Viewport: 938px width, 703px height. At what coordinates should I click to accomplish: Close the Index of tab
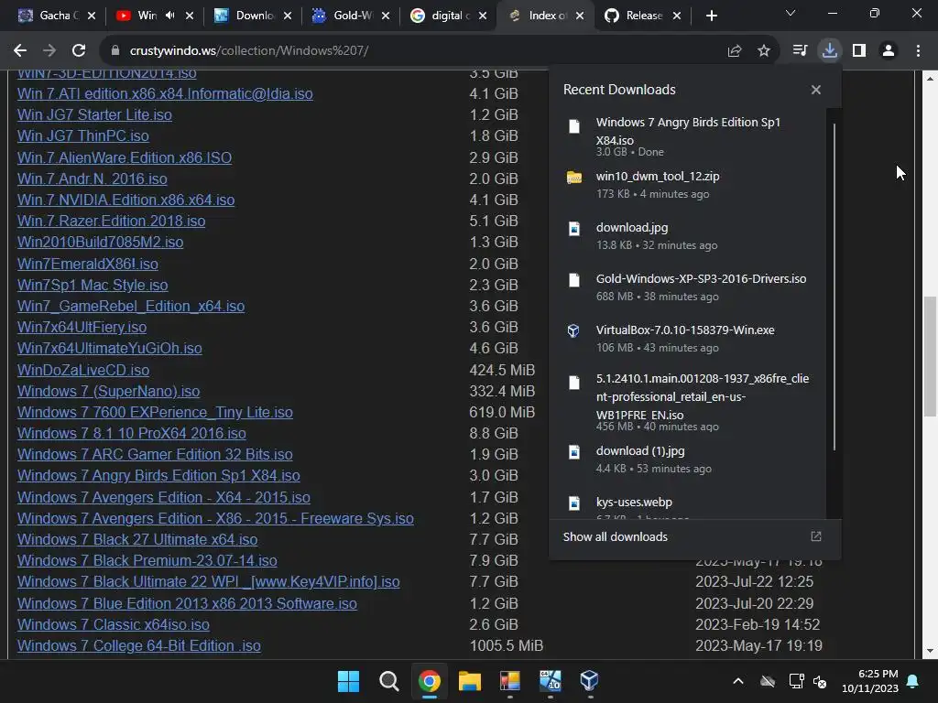click(x=580, y=16)
